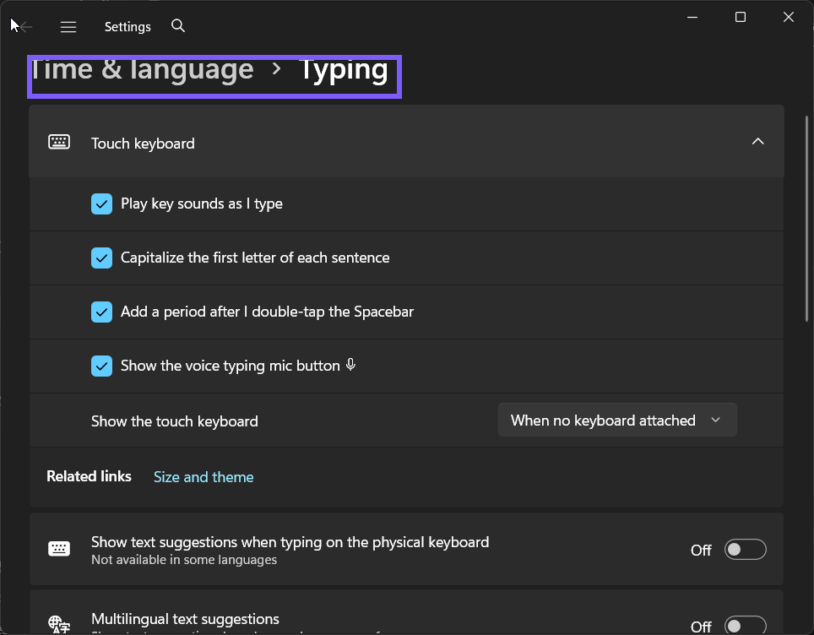The height and width of the screenshot is (635, 814).
Task: Click the Related links label
Action: (89, 476)
